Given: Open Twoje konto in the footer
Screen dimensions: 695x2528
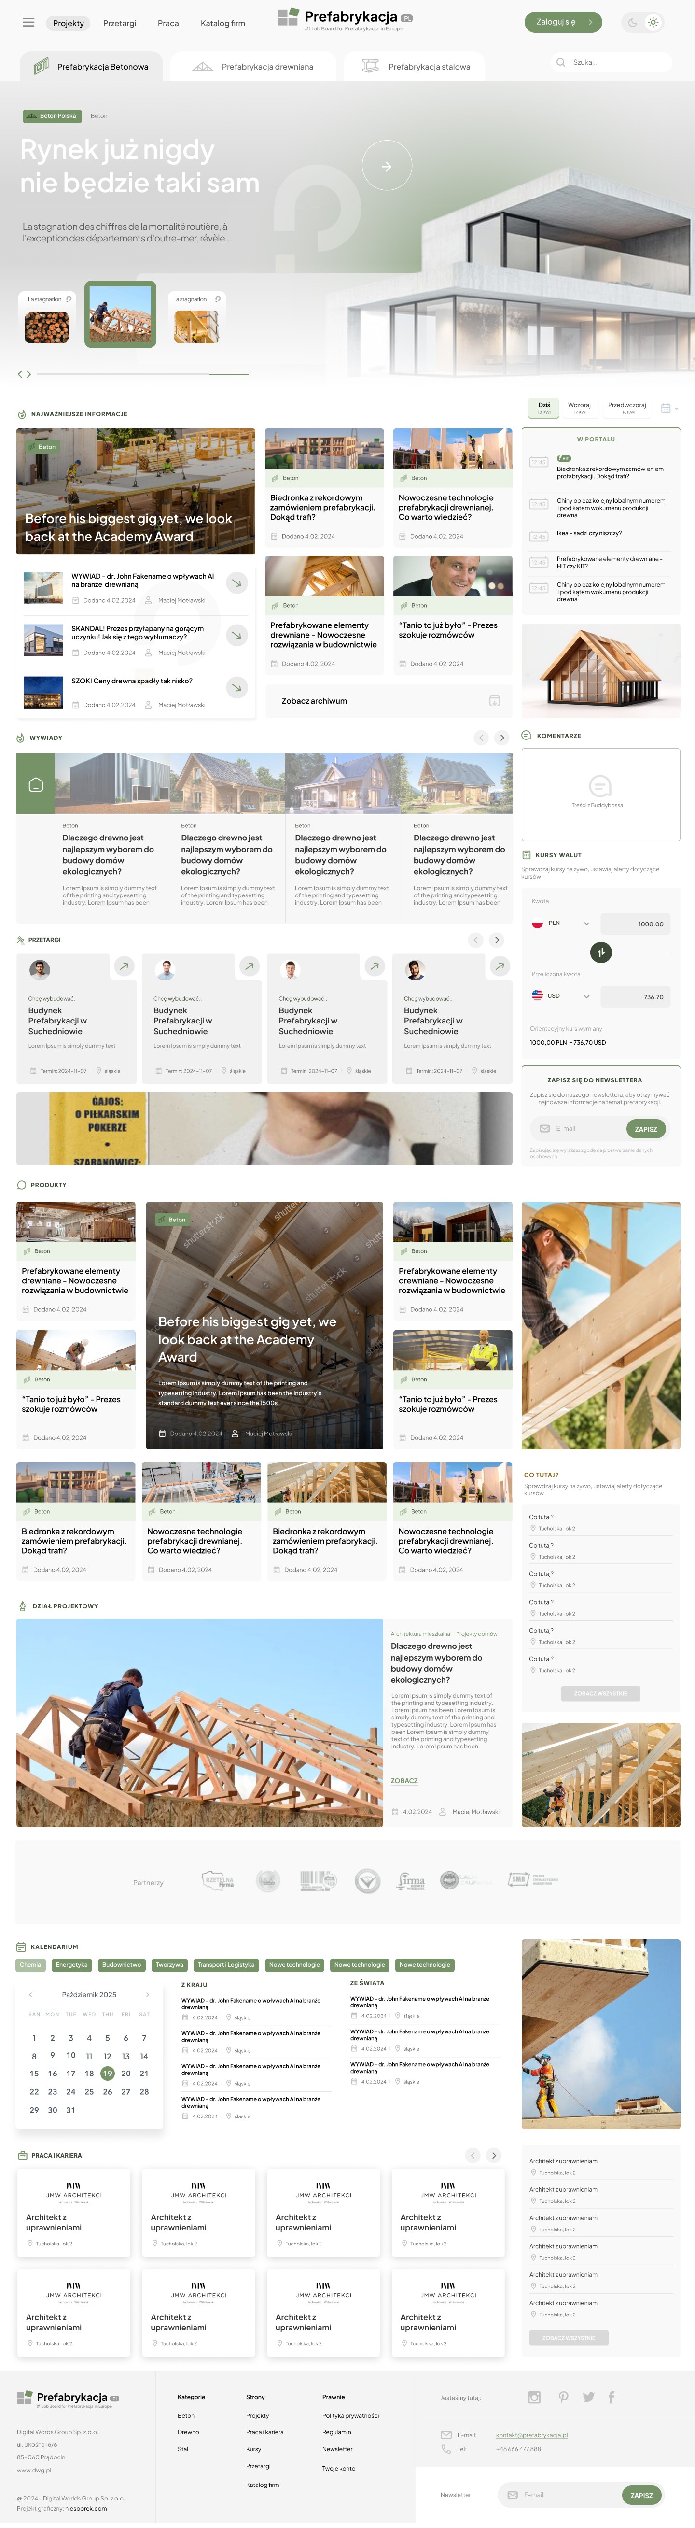Looking at the screenshot, I should pyautogui.click(x=339, y=2468).
